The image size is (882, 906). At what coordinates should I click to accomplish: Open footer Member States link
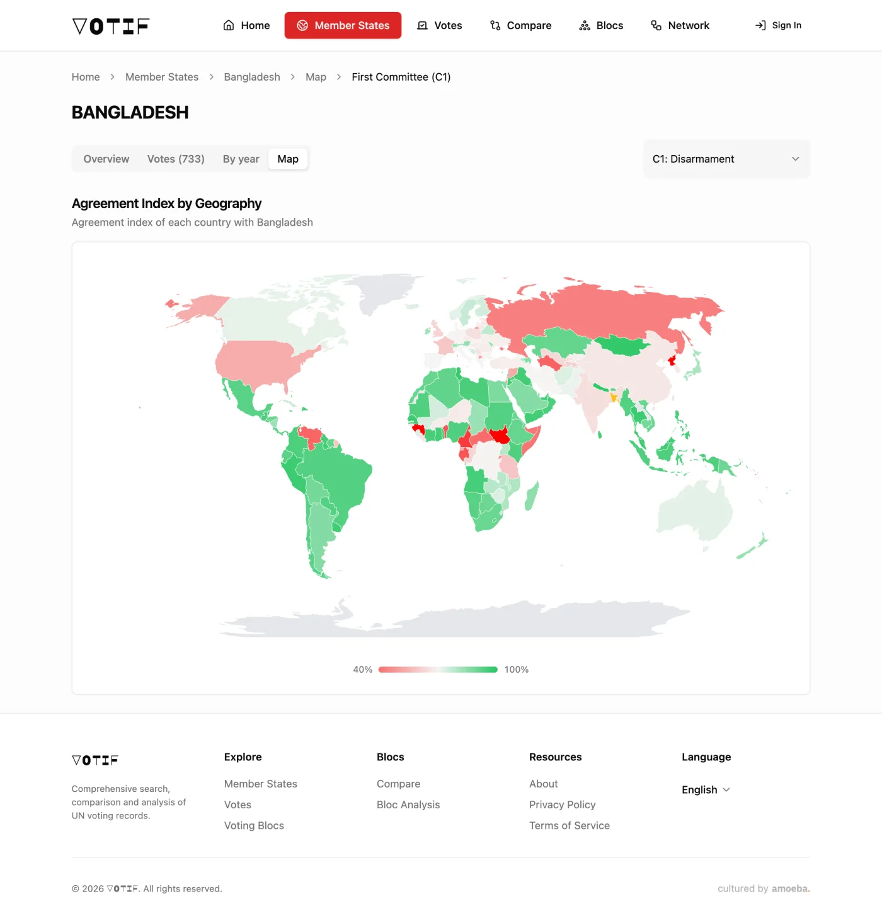(261, 784)
